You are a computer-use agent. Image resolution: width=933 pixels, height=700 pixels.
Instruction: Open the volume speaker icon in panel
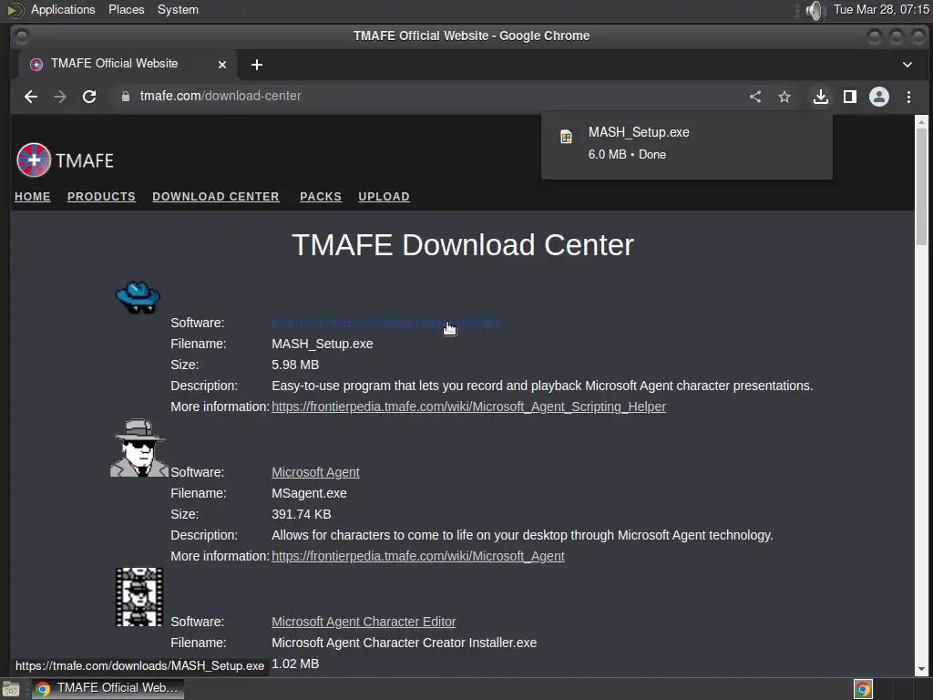pos(814,10)
